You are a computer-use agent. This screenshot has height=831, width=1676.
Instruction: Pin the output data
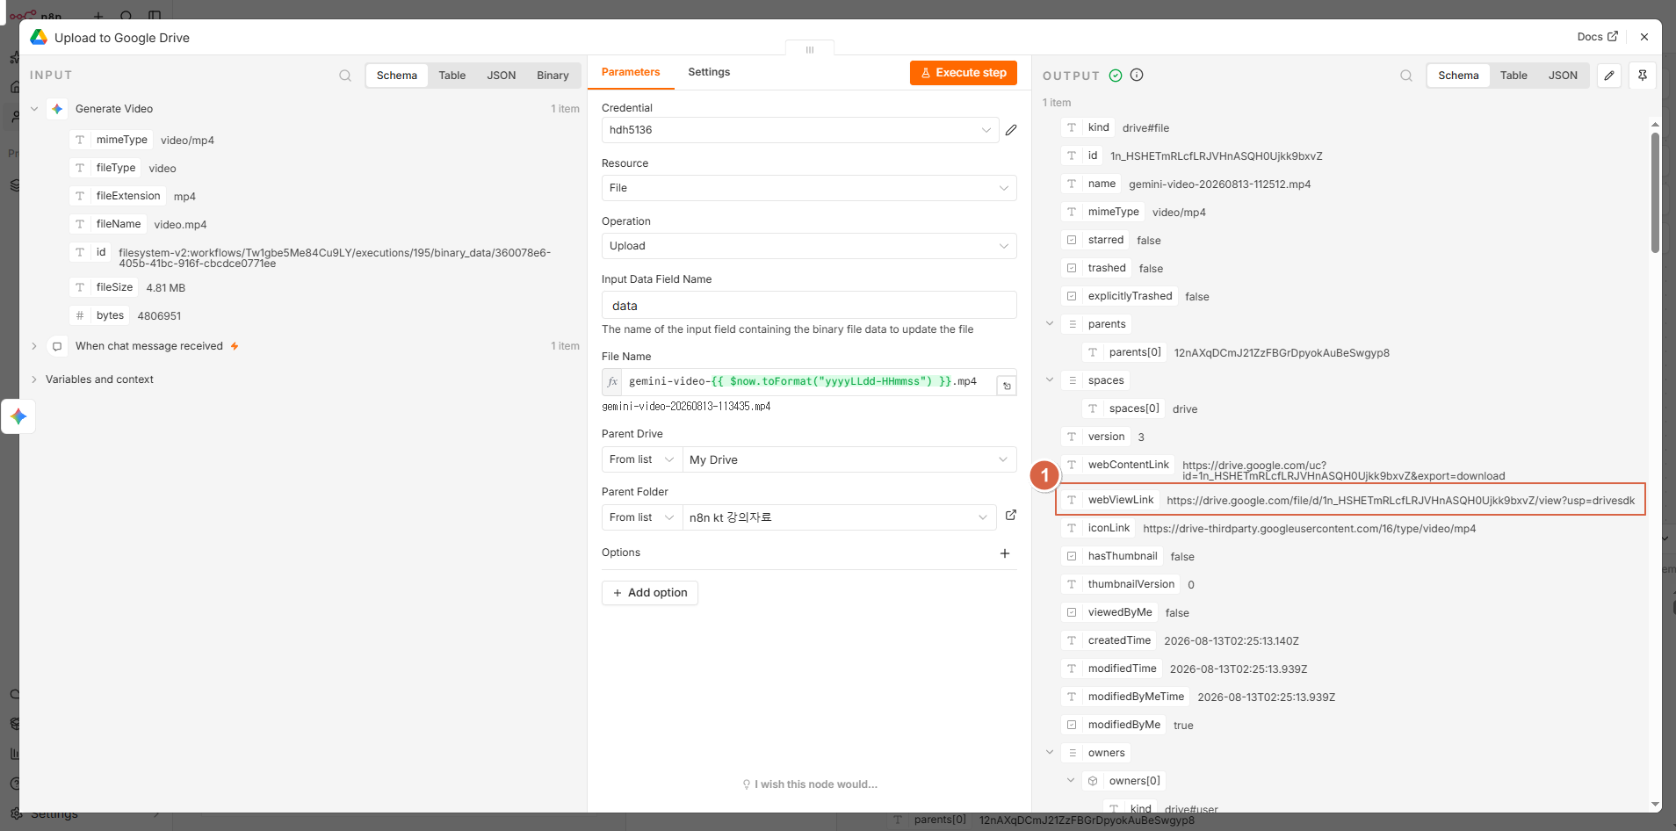tap(1643, 76)
